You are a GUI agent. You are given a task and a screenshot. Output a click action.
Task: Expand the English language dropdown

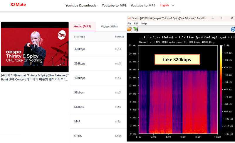(x=167, y=5)
